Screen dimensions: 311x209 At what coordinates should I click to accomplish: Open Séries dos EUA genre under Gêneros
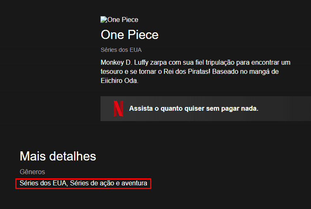click(x=43, y=183)
